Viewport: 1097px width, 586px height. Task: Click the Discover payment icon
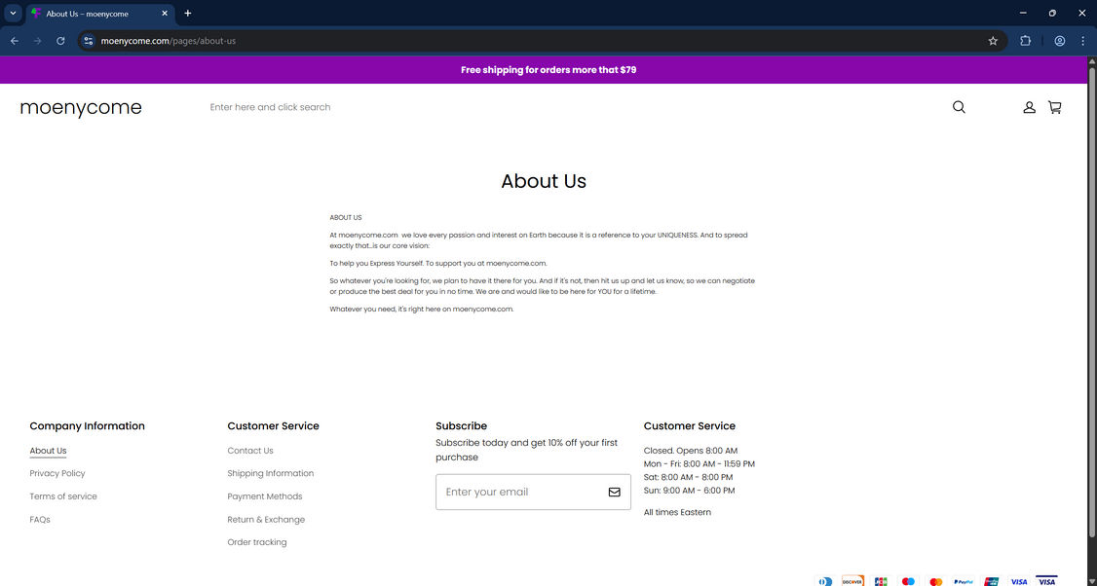(x=852, y=580)
